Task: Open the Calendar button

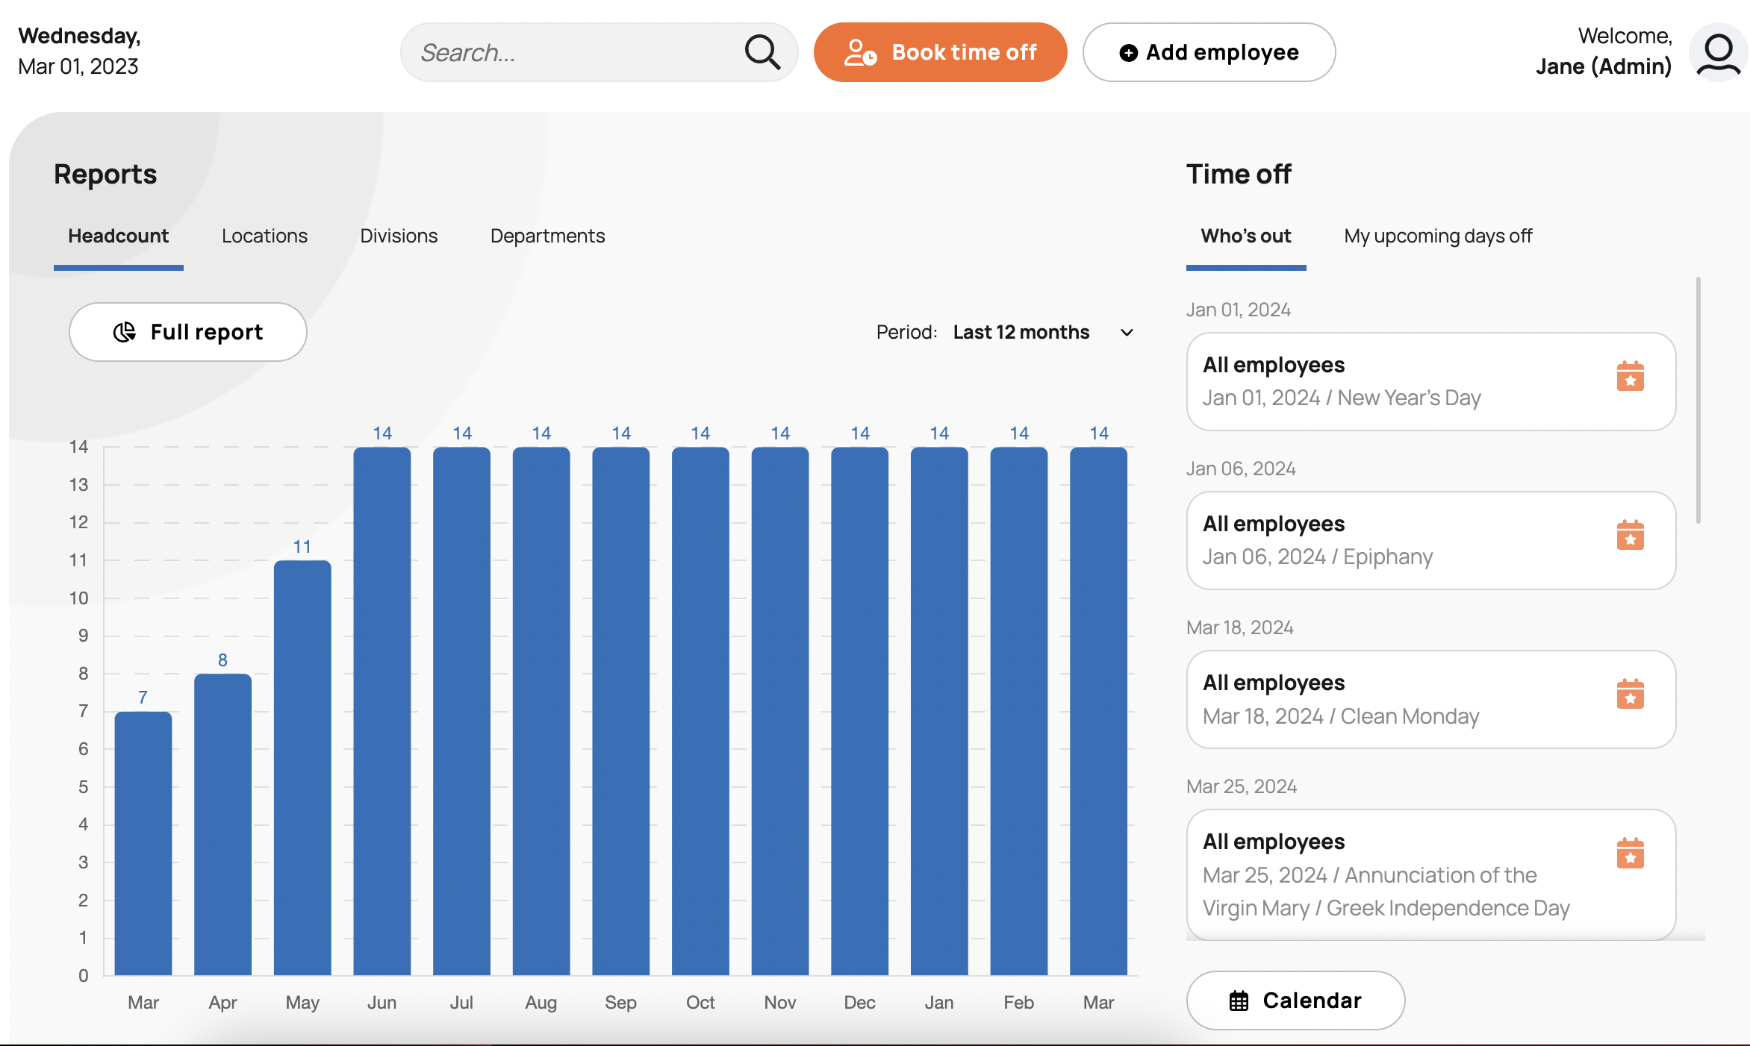Action: coord(1295,1000)
